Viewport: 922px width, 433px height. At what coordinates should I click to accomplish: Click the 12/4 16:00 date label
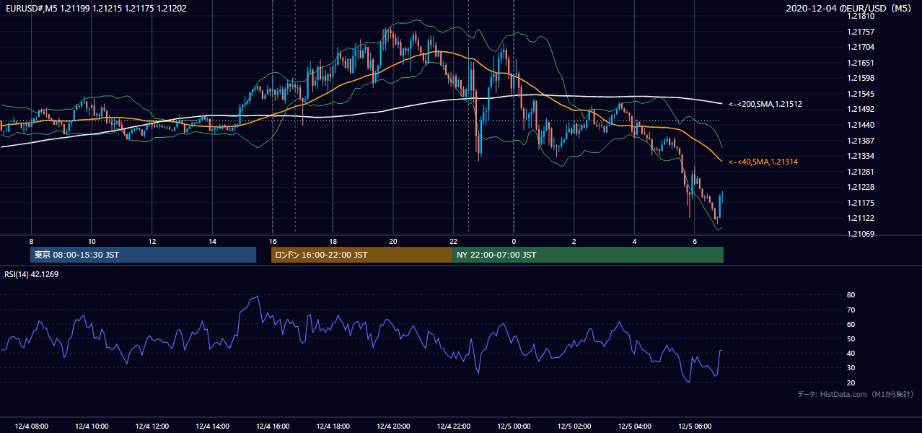[x=273, y=427]
